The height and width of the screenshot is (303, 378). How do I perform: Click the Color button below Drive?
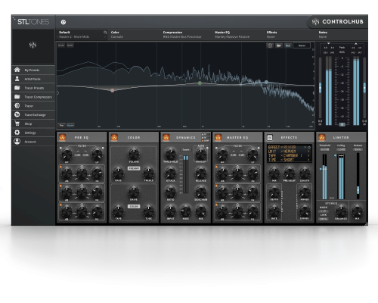point(134,207)
